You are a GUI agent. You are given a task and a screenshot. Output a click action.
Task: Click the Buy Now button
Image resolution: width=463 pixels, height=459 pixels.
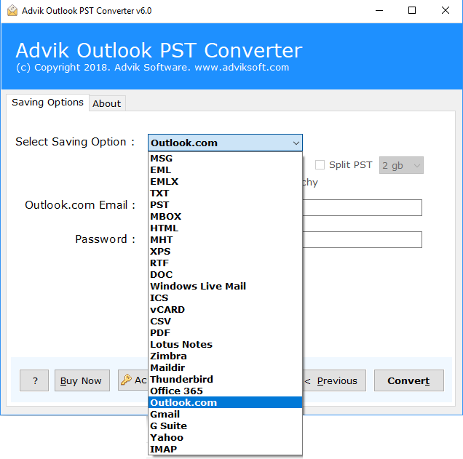point(82,380)
